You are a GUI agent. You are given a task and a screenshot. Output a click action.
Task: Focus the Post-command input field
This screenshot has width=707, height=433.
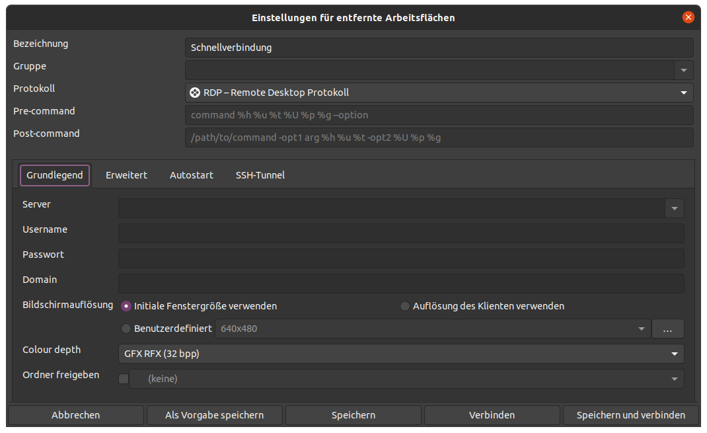439,138
